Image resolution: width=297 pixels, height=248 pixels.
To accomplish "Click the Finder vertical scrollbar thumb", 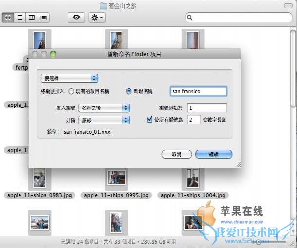I will click(293, 68).
